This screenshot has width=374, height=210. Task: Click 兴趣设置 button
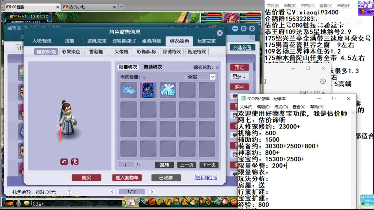[242, 48]
